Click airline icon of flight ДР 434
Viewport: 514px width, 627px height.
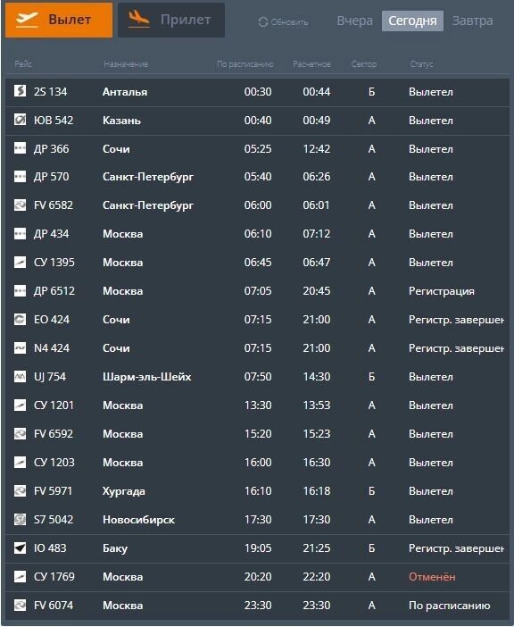click(20, 233)
